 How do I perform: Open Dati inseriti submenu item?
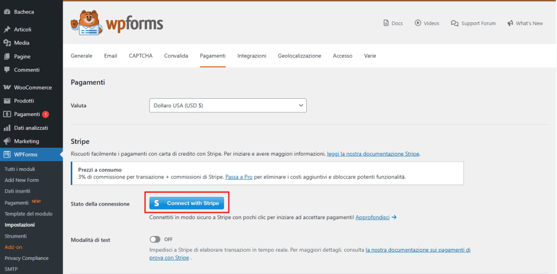point(17,191)
